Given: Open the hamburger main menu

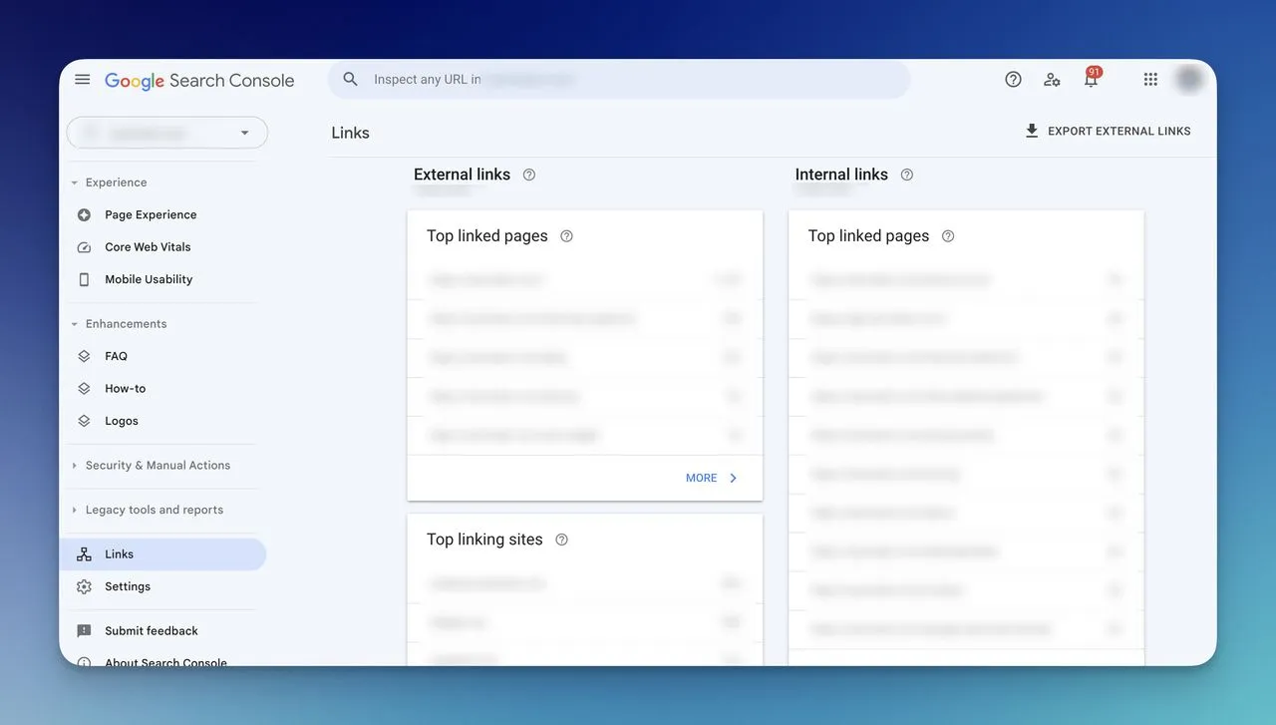Looking at the screenshot, I should click(x=83, y=80).
